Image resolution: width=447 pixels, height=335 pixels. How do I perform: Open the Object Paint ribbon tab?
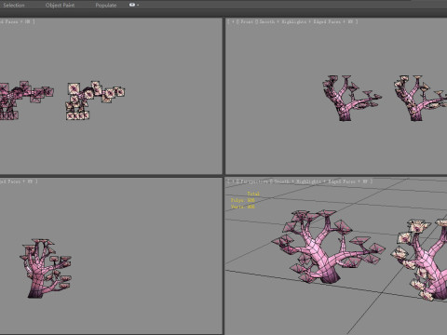(60, 6)
